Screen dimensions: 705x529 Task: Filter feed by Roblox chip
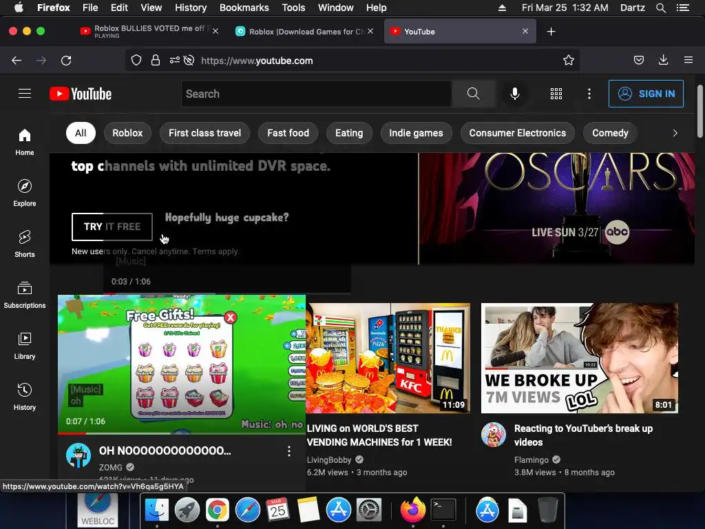[127, 133]
